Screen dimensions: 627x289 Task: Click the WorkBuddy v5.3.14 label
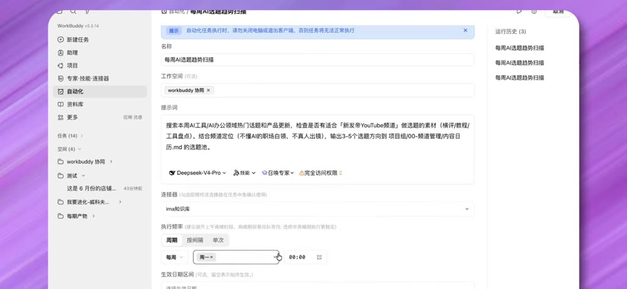[x=78, y=26]
